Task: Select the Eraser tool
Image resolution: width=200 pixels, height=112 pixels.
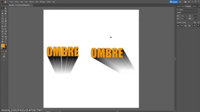Action: (6, 21)
